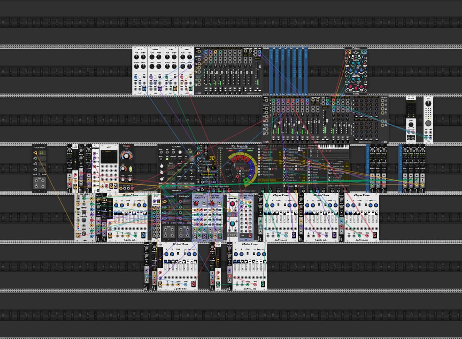Image resolution: width=462 pixels, height=339 pixels.
Task: Adjust the AUDIO module LEVEL knob
Action: pos(411,125)
